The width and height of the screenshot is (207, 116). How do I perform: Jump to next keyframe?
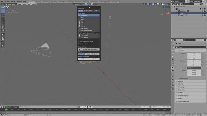pos(90,107)
